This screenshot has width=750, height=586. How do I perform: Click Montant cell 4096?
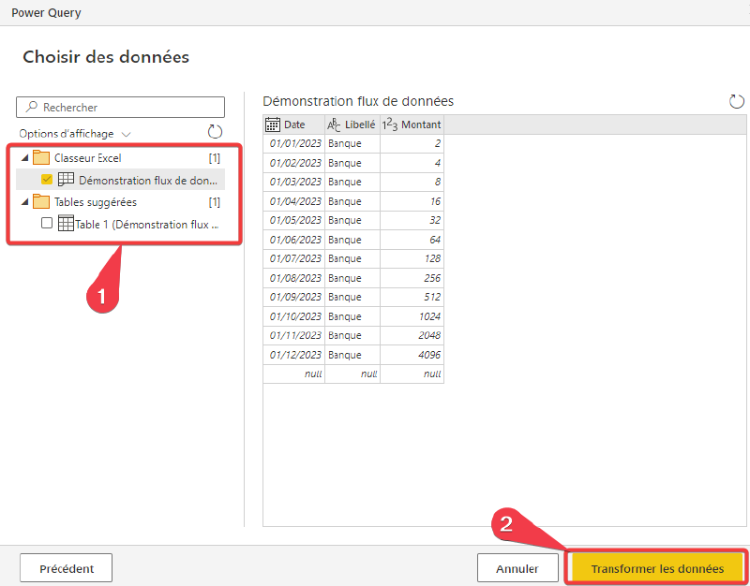pos(412,355)
